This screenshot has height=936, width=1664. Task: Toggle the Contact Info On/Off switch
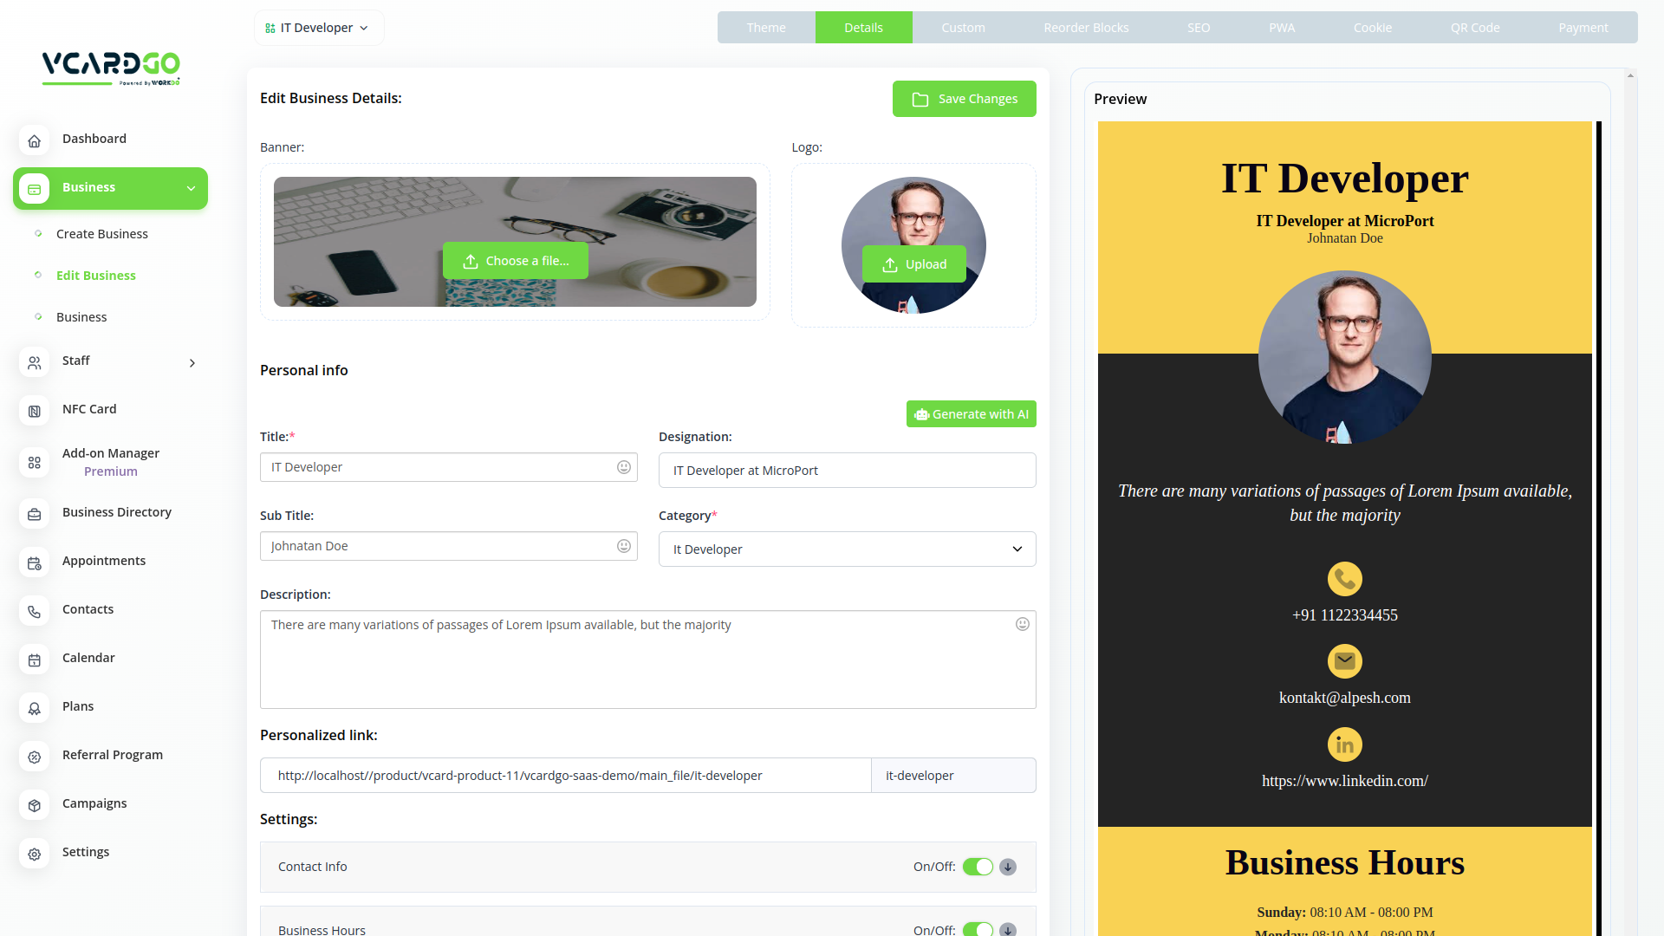pyautogui.click(x=978, y=867)
